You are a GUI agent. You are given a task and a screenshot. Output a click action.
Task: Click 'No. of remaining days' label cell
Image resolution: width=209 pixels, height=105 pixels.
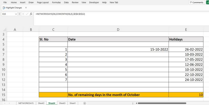(x=118, y=95)
